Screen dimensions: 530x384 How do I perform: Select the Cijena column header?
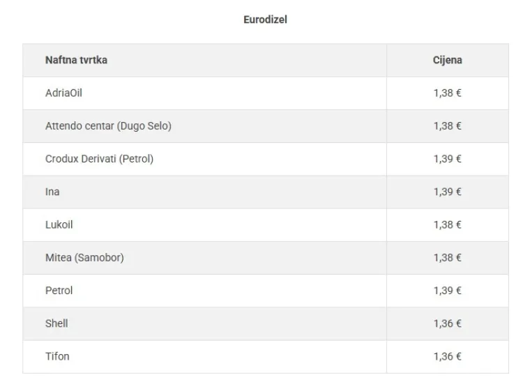click(447, 60)
